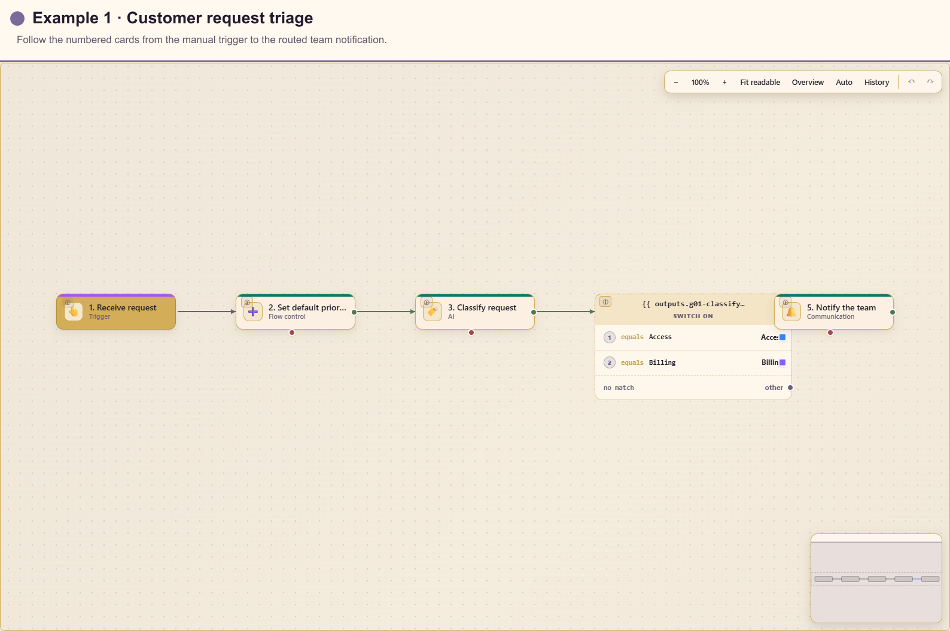Click the case number 1 badge in switch
This screenshot has width=950, height=631.
[610, 337]
